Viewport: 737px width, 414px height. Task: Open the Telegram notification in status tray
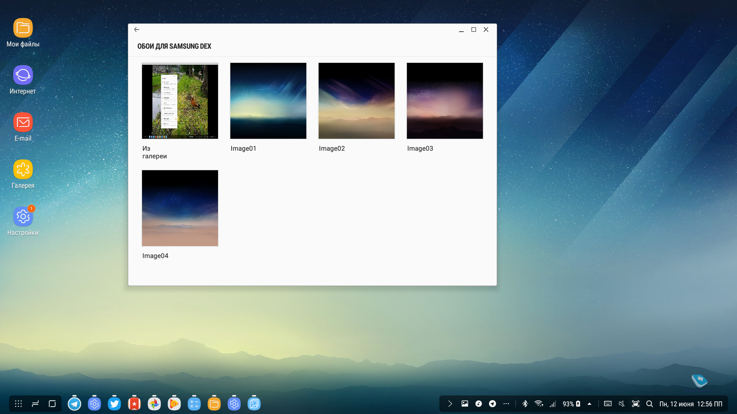tap(492, 404)
